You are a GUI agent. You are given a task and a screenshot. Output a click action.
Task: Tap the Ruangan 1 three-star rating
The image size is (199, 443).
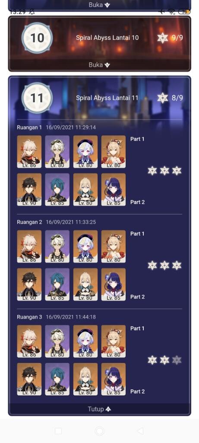click(164, 170)
